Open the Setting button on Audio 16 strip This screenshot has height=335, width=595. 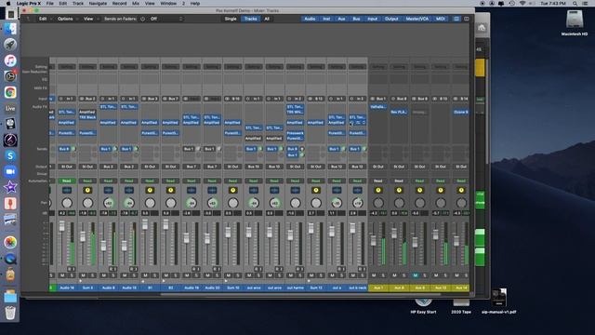pos(67,67)
